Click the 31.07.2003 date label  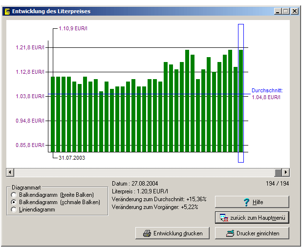[72, 158]
